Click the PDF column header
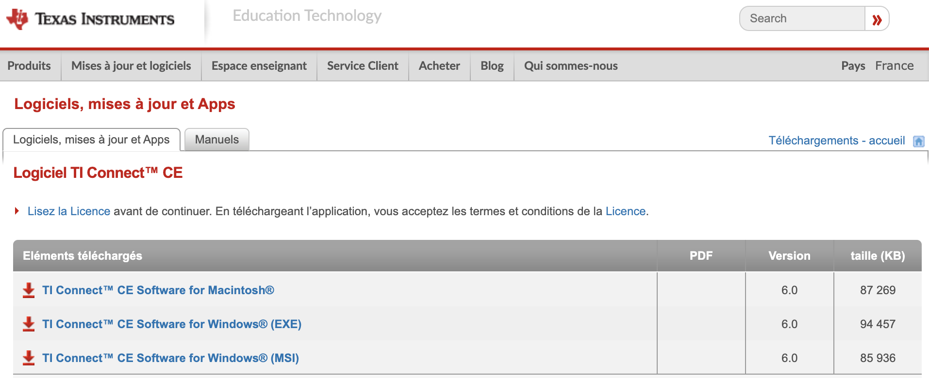The height and width of the screenshot is (378, 929). [701, 256]
